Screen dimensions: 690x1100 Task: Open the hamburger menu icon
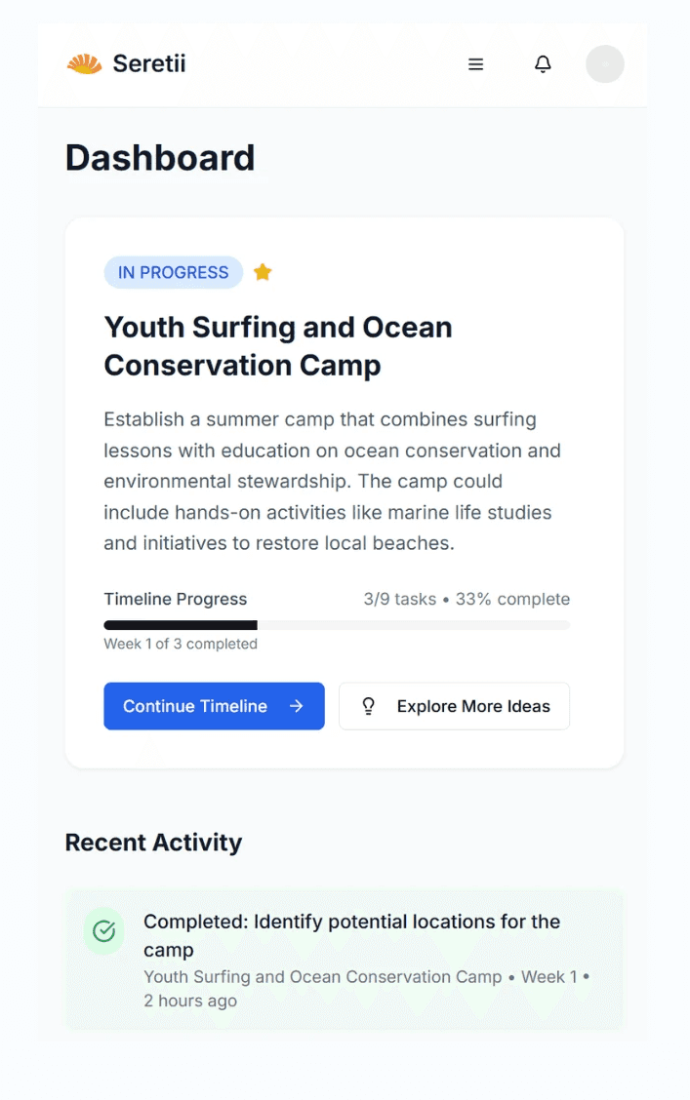pyautogui.click(x=476, y=63)
